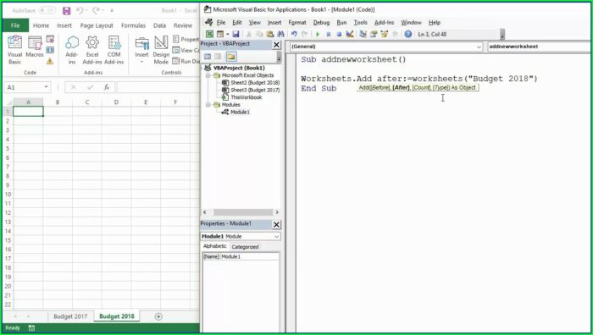Open Excel File tab

pos(15,25)
